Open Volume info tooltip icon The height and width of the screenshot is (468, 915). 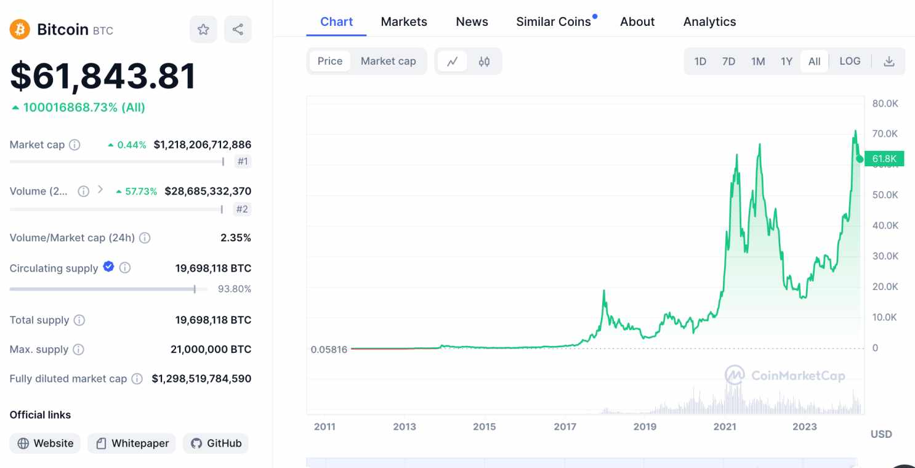pyautogui.click(x=84, y=191)
